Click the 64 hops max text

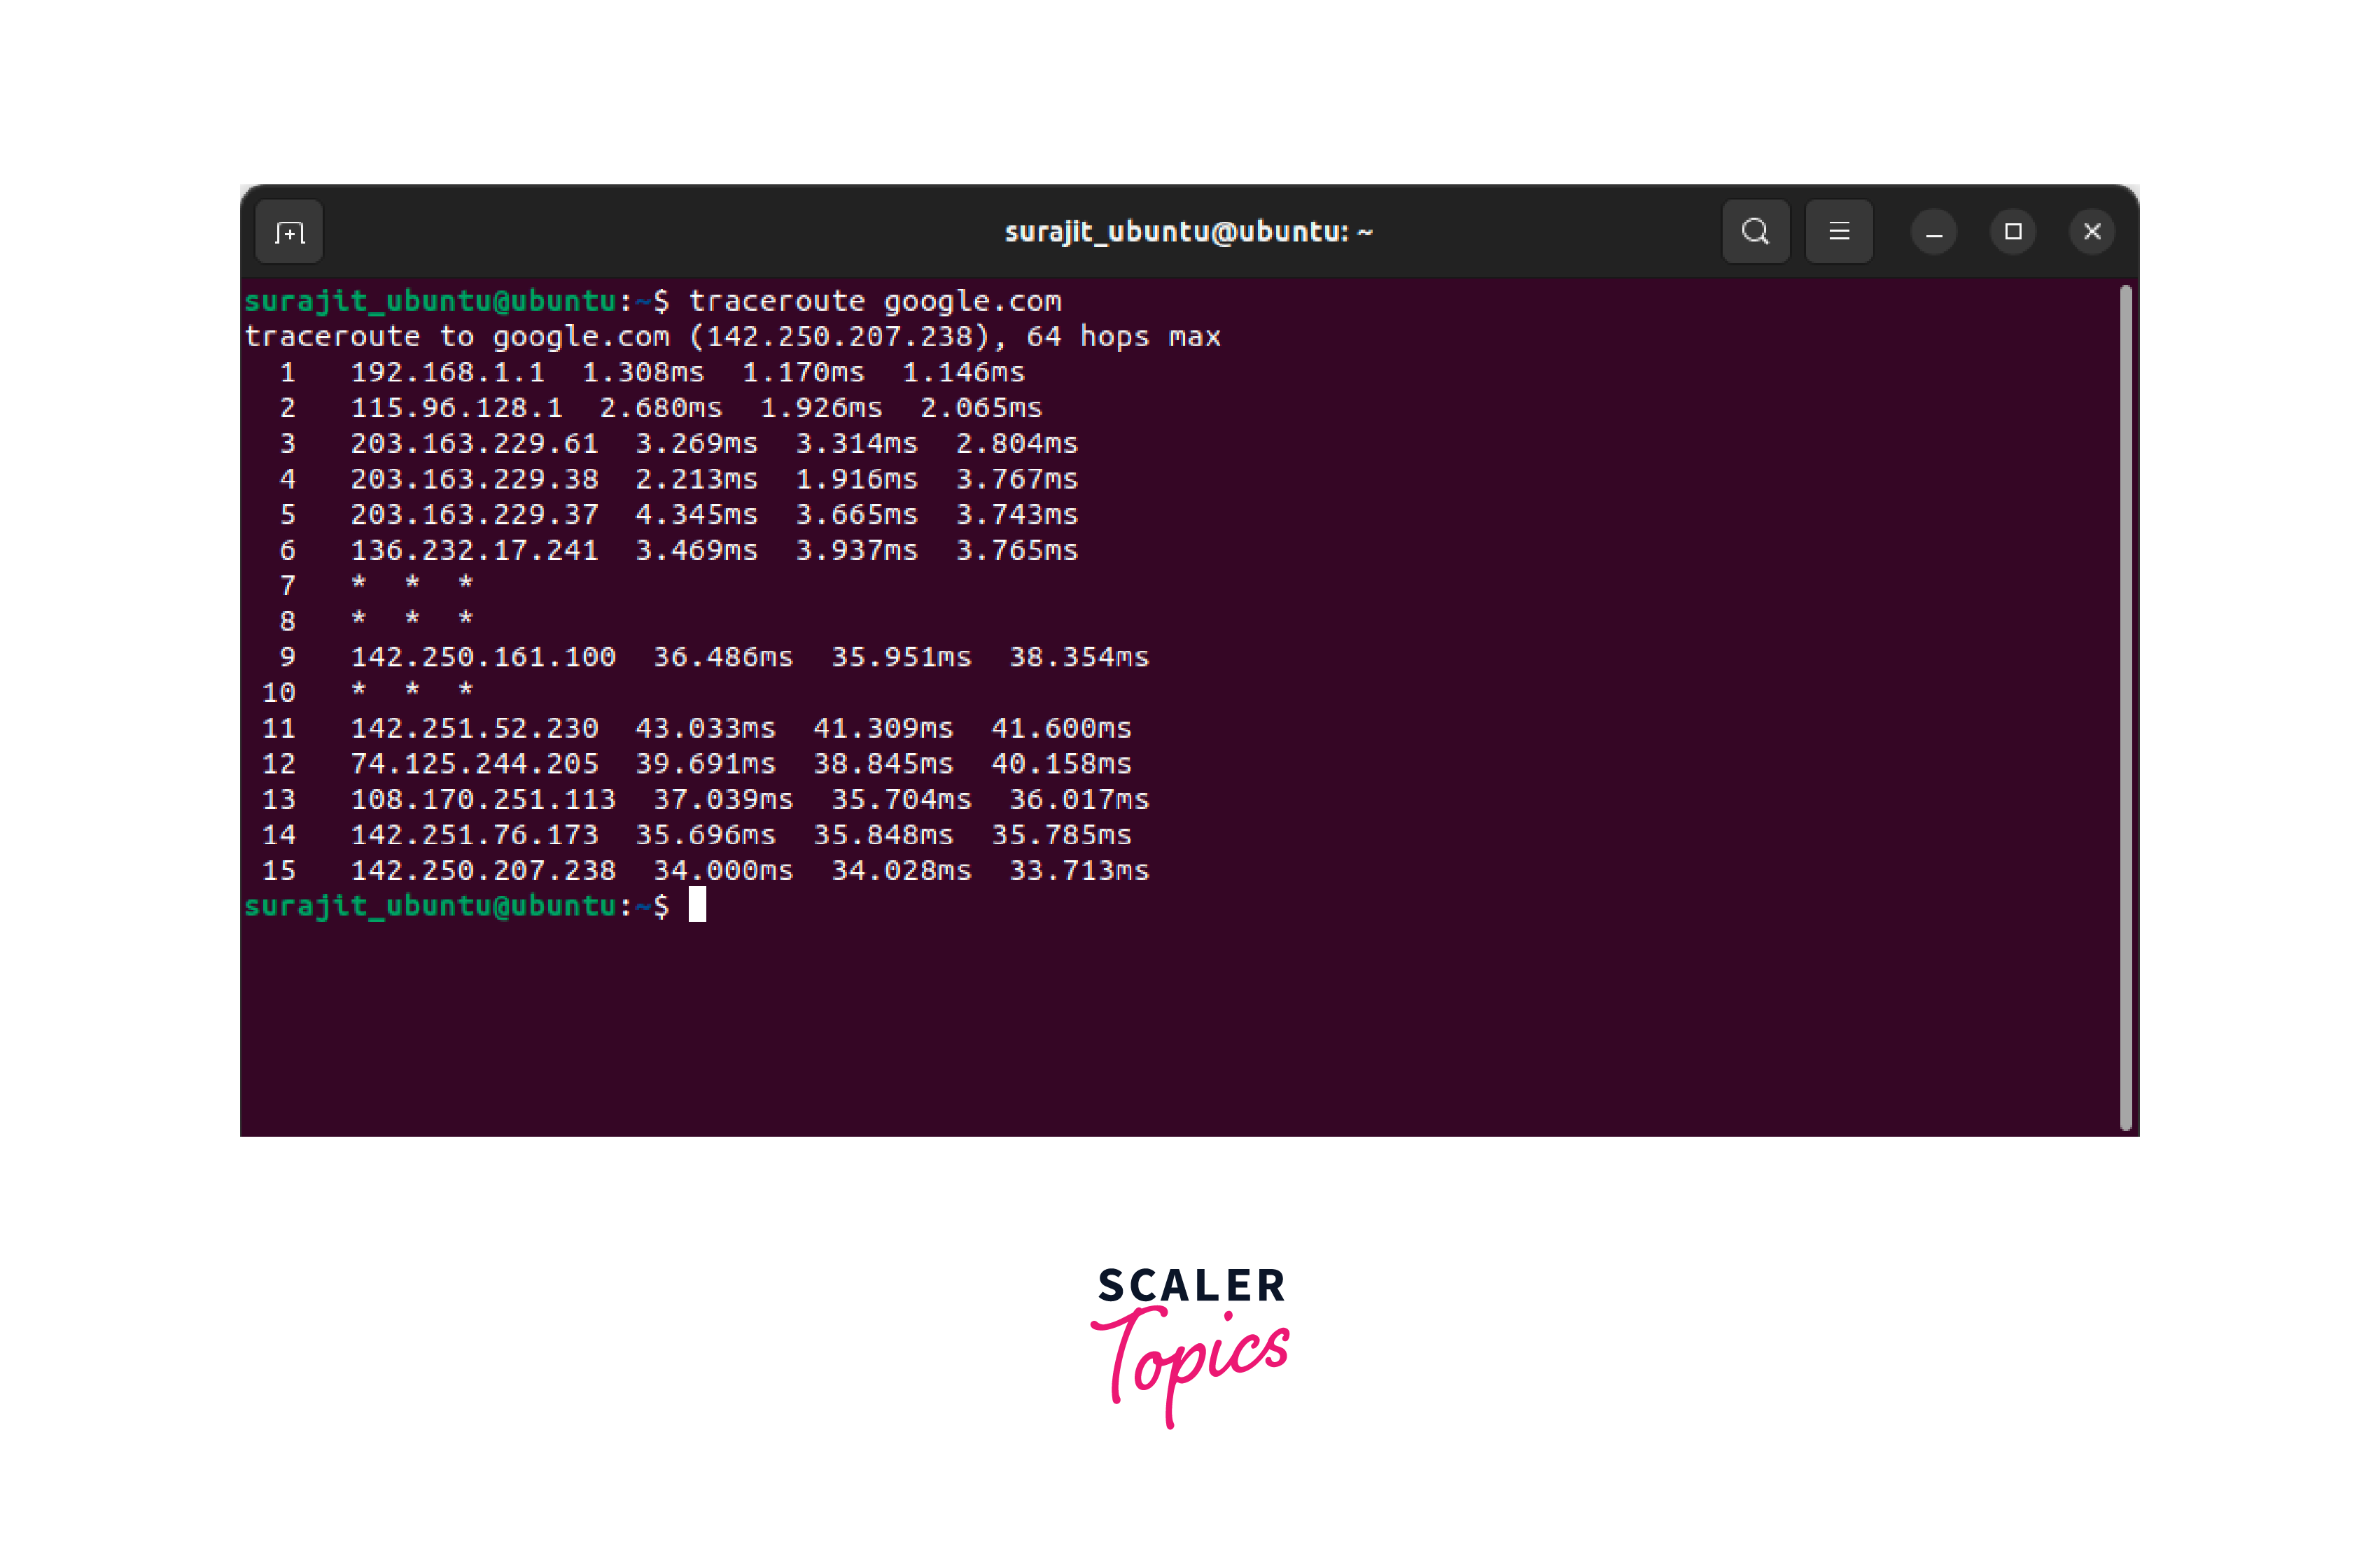[x=1123, y=336]
